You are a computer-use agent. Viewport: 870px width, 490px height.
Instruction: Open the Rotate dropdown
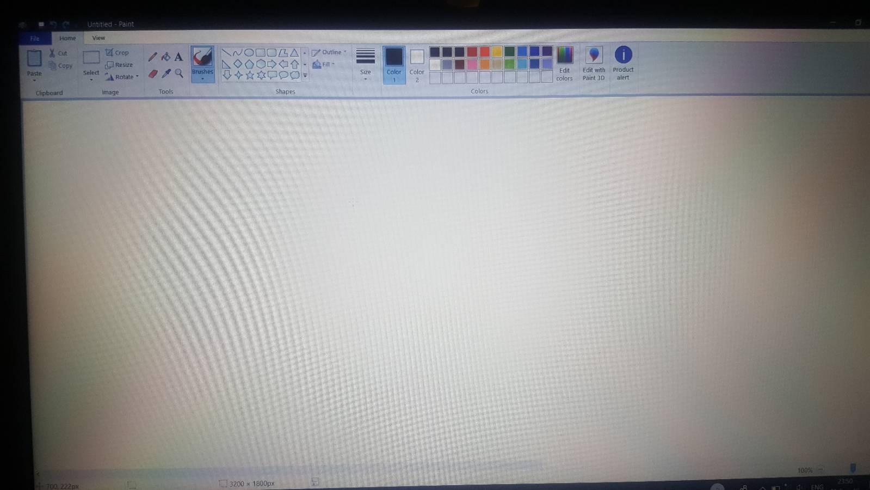122,77
